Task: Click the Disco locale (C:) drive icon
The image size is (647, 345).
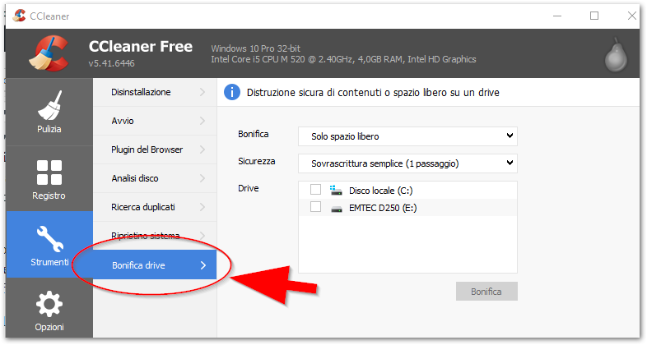Action: point(336,191)
